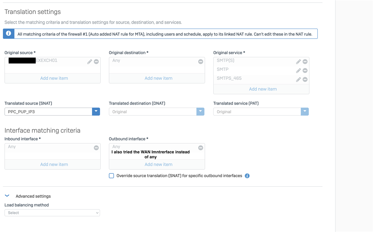Remove the SMTPS_465 service entry

point(305,79)
